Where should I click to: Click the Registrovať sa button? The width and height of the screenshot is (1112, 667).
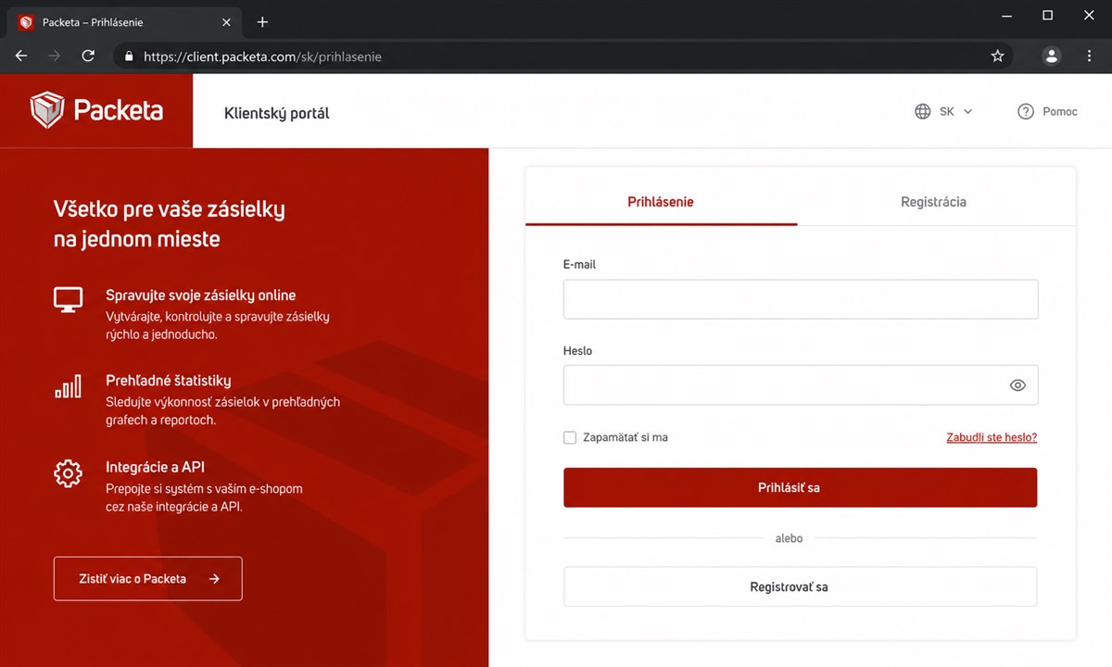tap(800, 586)
